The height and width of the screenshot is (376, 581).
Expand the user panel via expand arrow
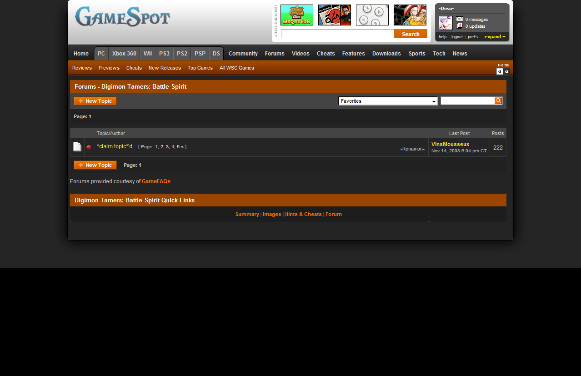(x=495, y=36)
